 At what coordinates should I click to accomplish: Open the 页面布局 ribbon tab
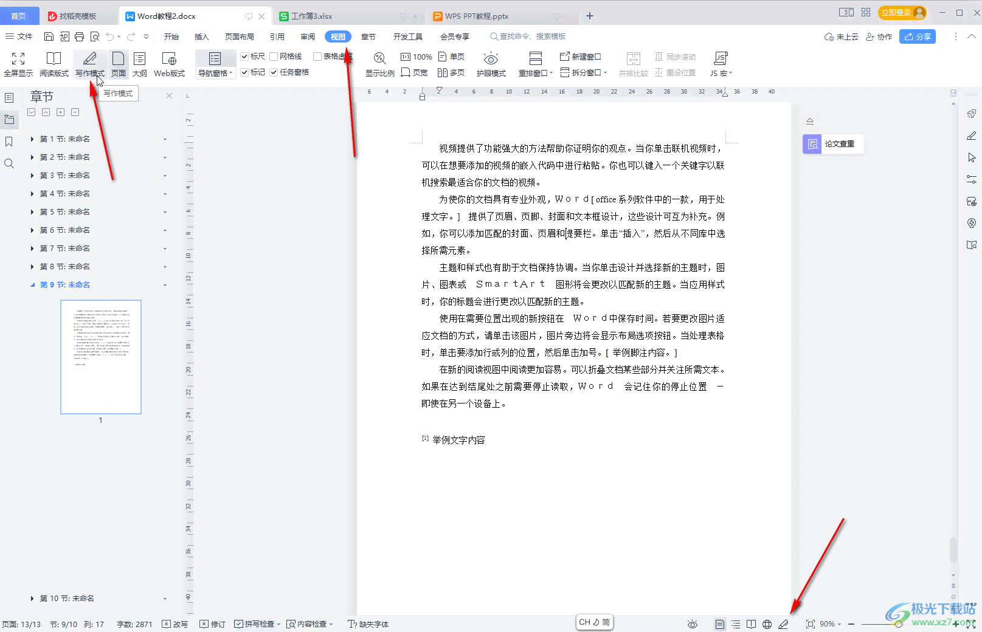[240, 36]
